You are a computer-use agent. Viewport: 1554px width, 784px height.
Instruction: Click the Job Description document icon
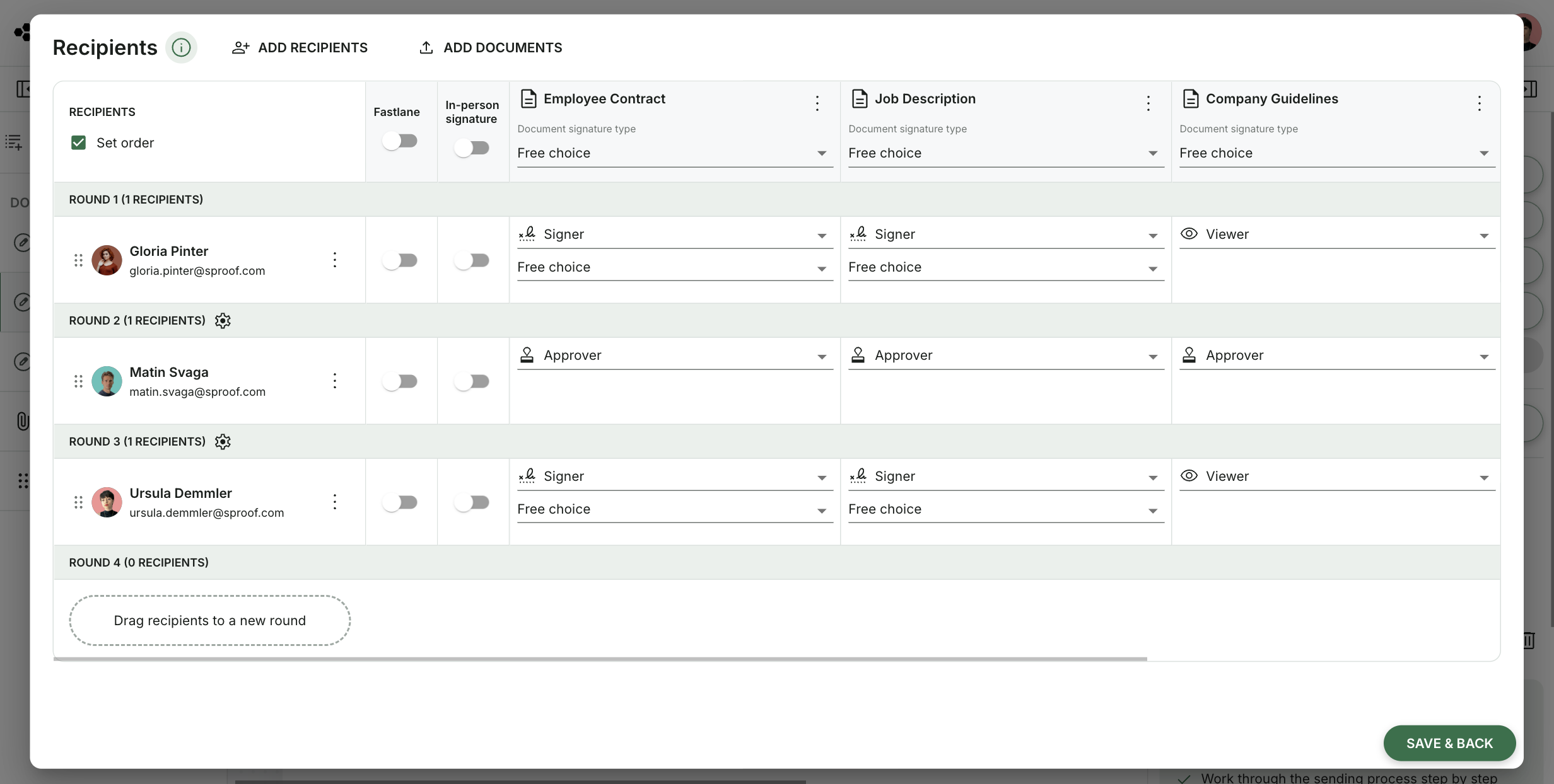point(860,99)
